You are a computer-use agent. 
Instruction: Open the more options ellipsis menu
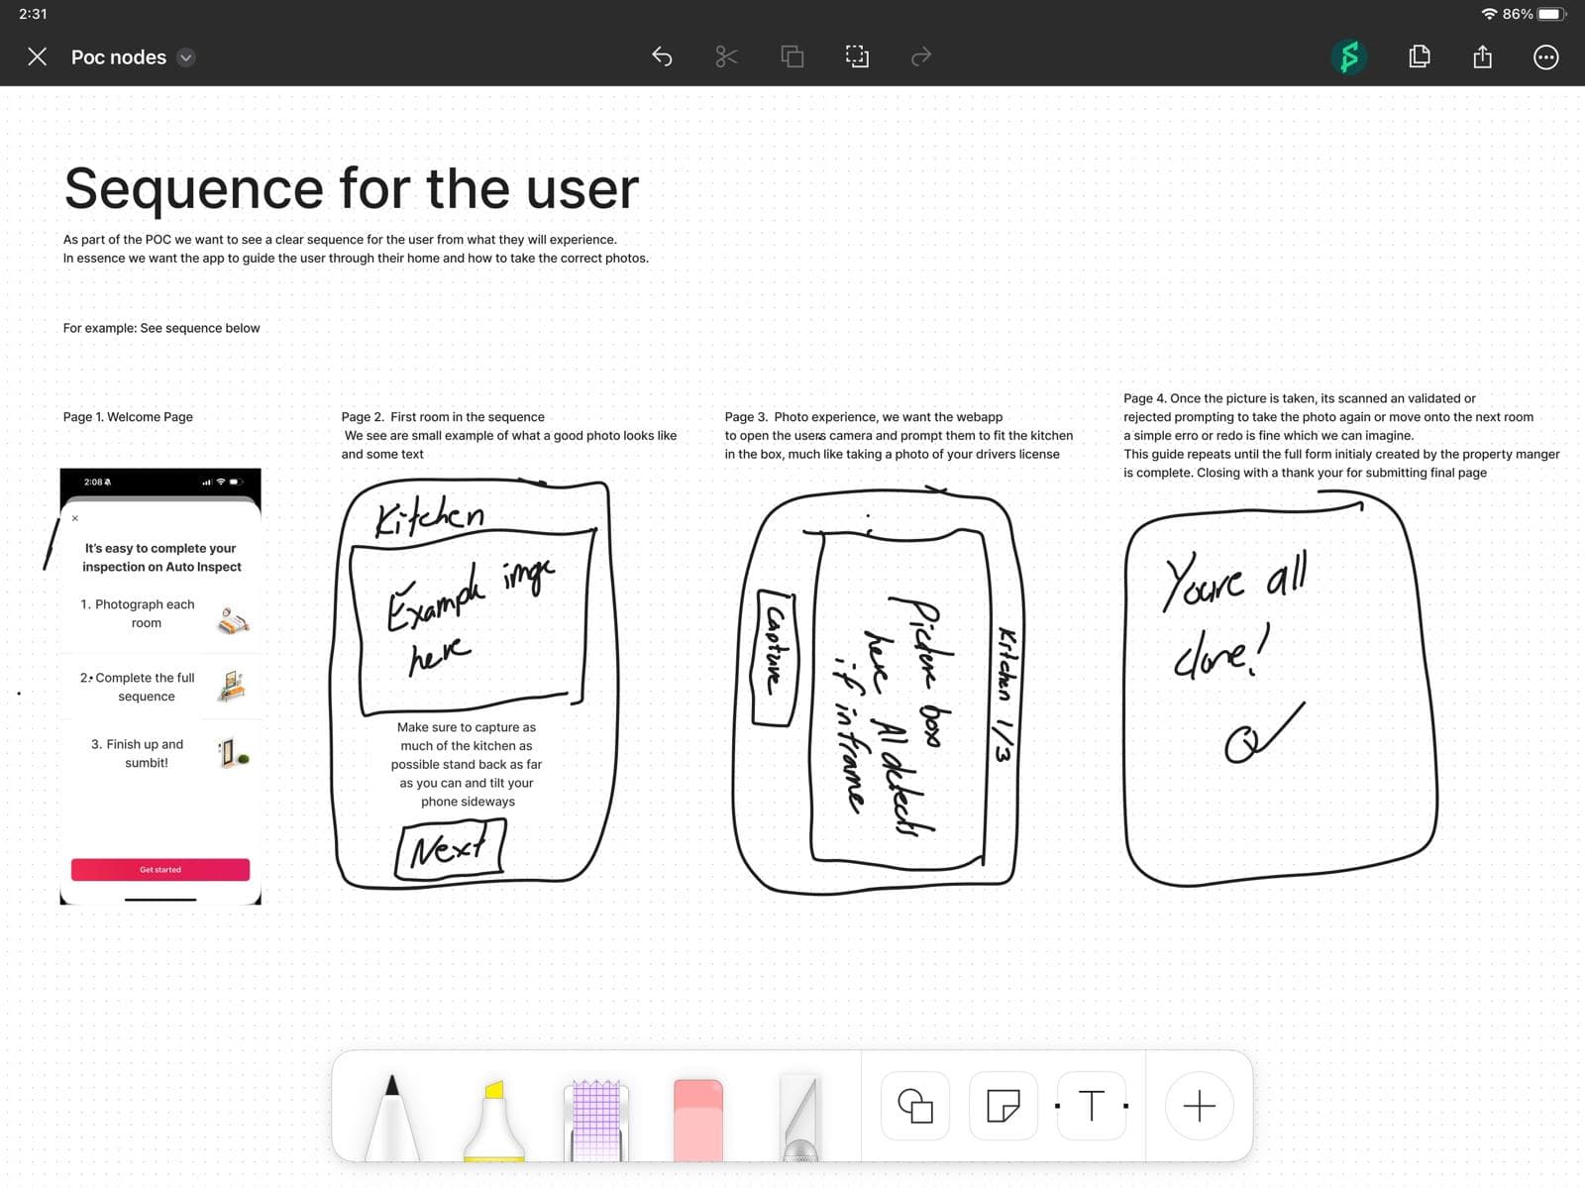pos(1545,56)
